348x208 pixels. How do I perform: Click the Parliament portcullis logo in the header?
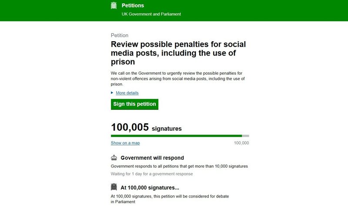[x=114, y=5]
